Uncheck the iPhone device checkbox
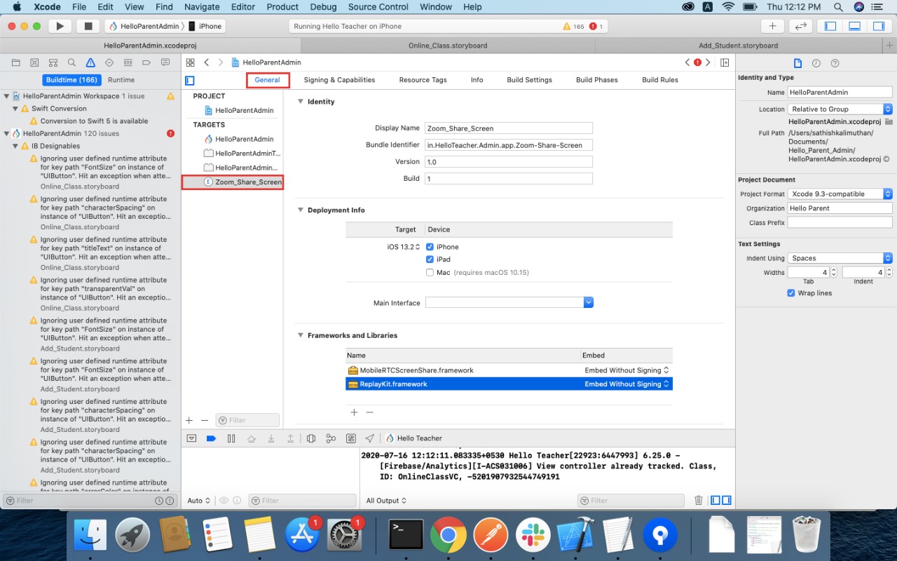 click(430, 247)
